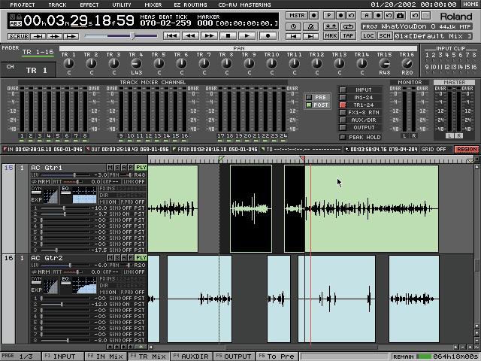Adjust the AC Gtr1 level fader
This screenshot has height=361, width=481.
(x=74, y=174)
